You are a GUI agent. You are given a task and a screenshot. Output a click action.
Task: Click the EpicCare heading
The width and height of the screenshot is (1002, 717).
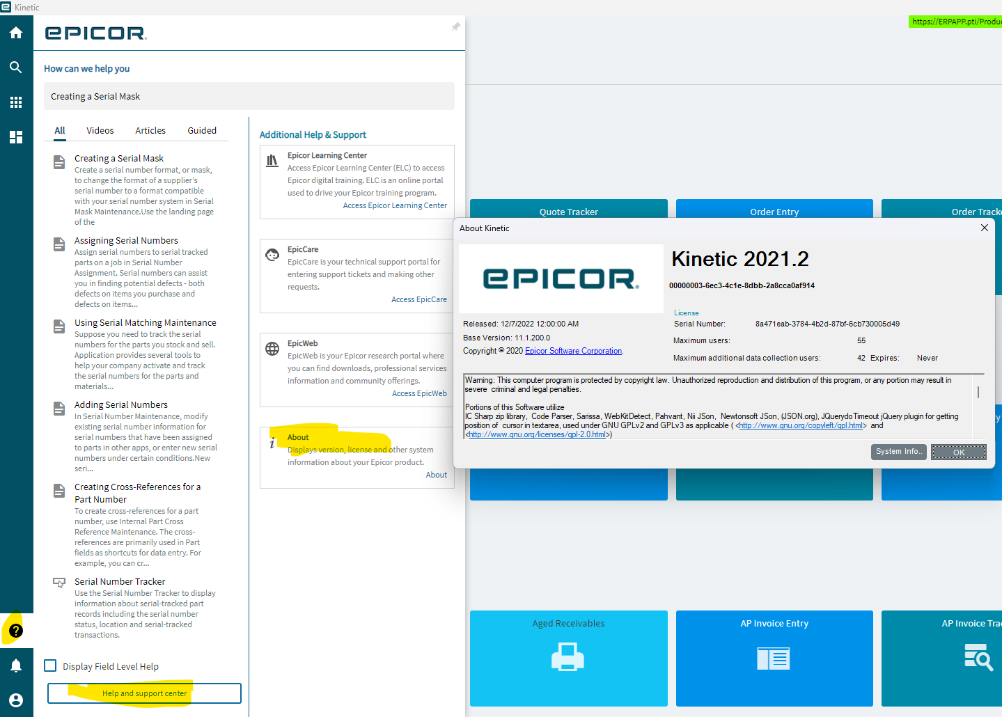[303, 249]
